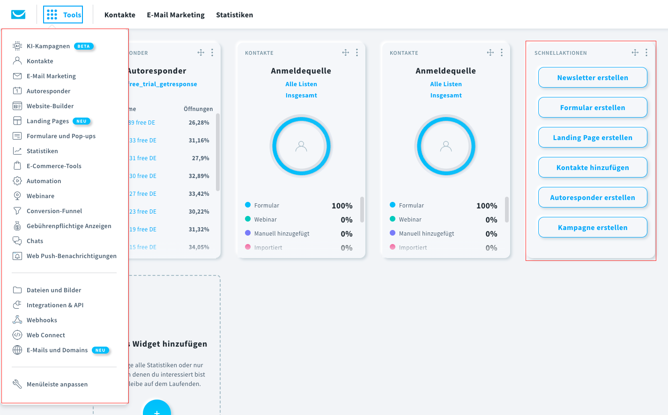Open Kontakte in the top navigation bar
The height and width of the screenshot is (415, 668).
[120, 15]
